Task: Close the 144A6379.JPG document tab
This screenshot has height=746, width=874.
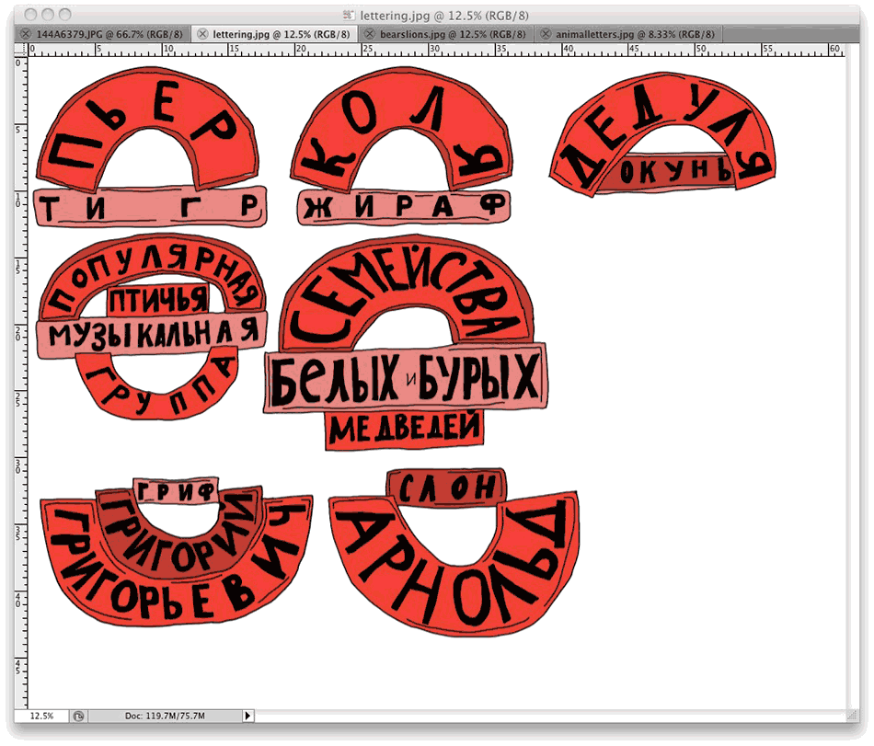Action: [26, 34]
